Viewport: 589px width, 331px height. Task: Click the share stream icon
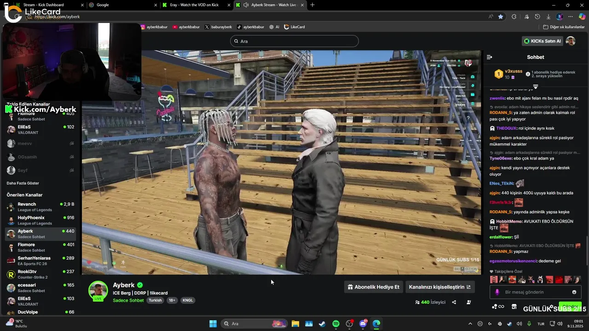click(x=454, y=302)
